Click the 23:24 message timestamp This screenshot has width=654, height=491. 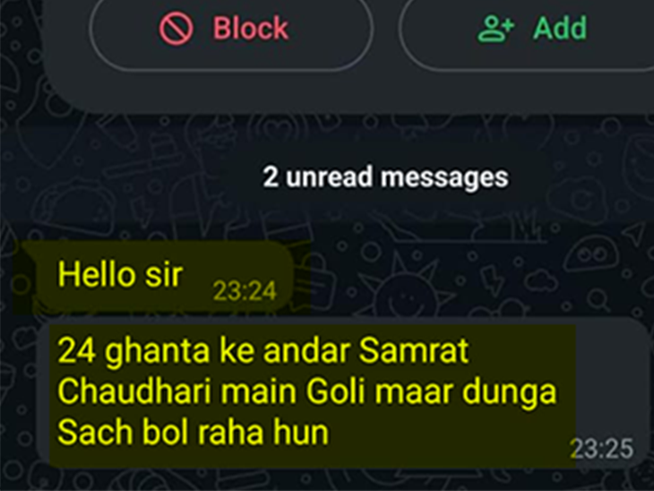245,291
